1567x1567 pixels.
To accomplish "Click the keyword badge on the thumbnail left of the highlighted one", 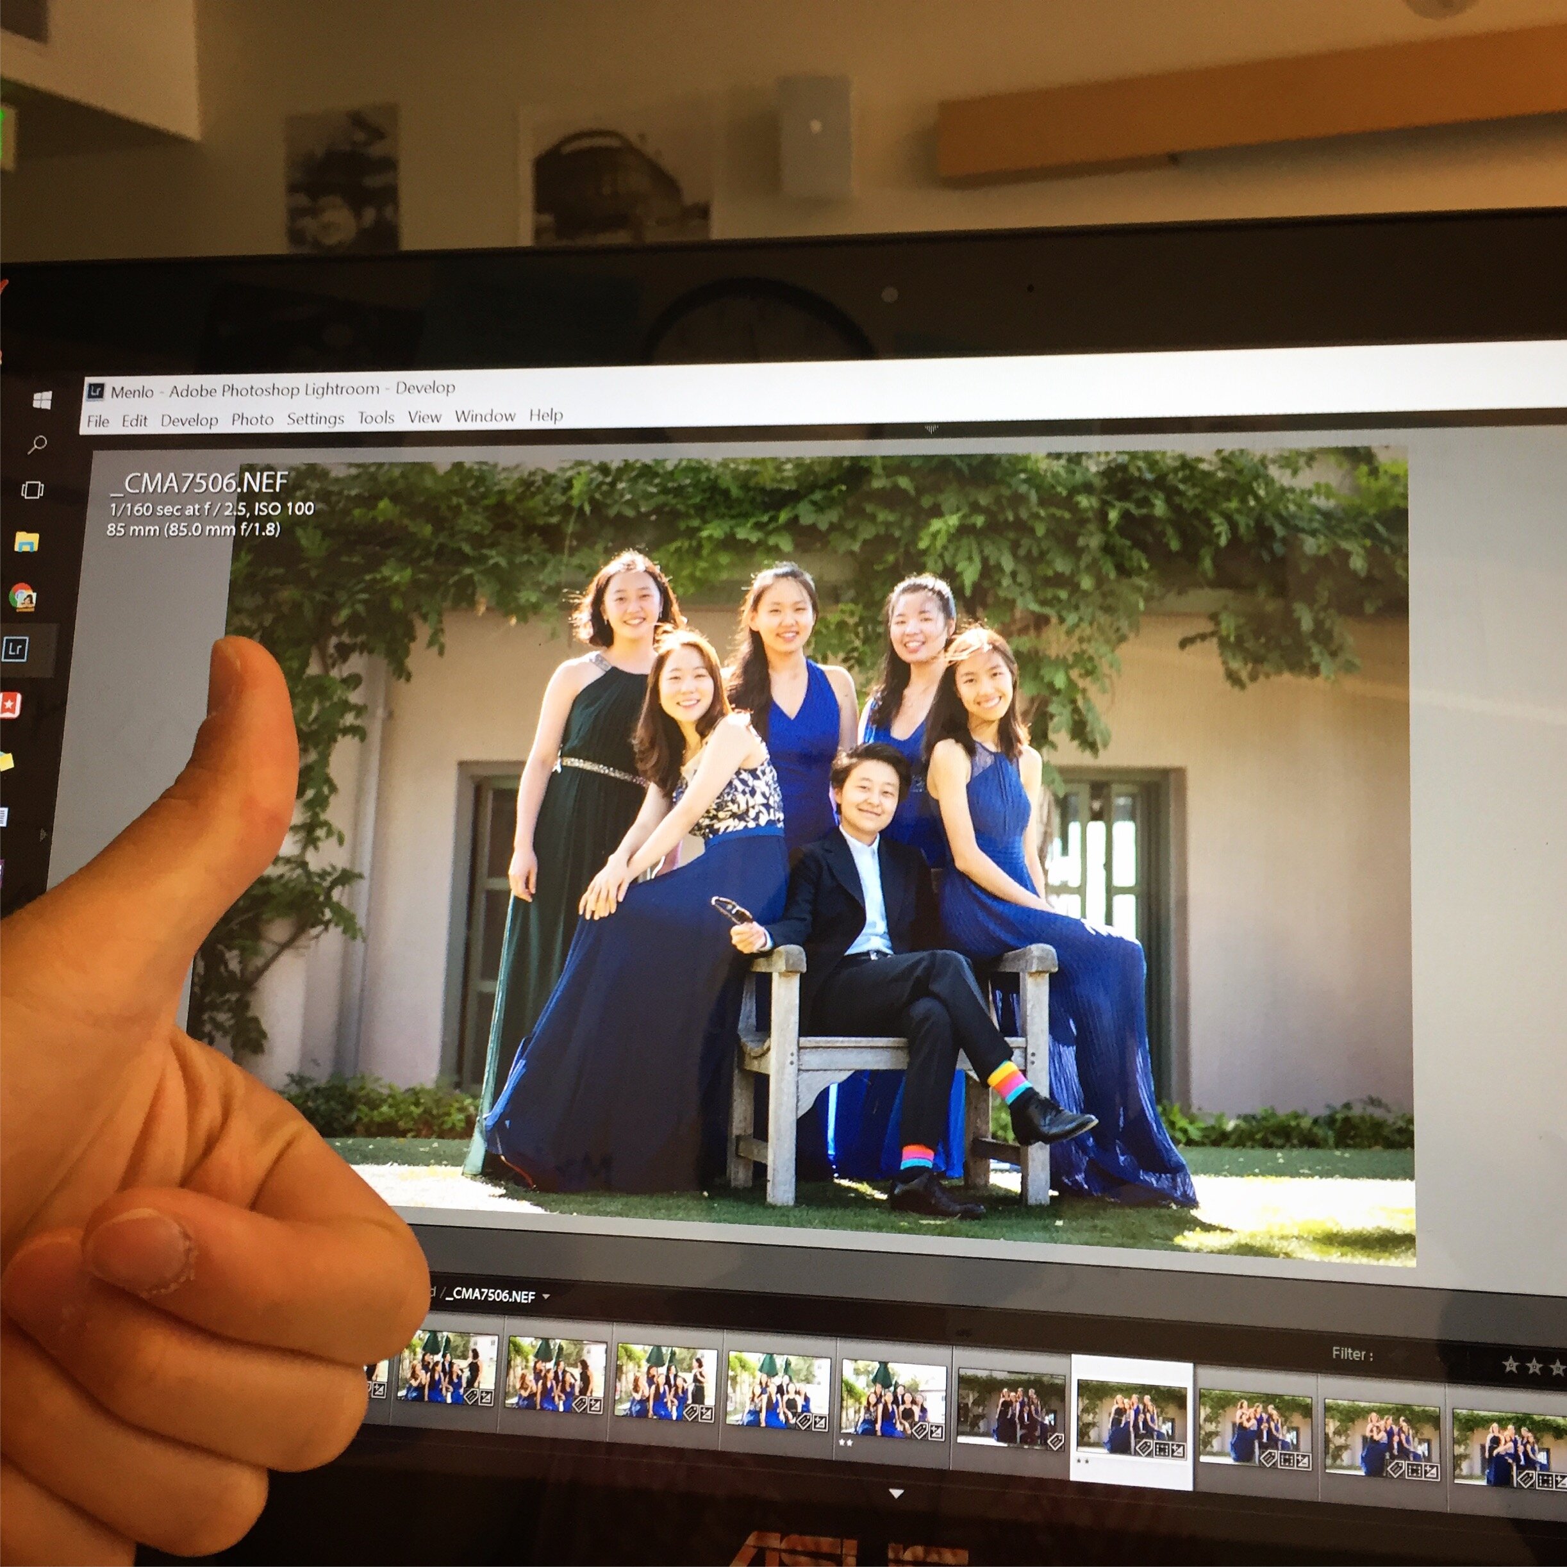I will click(x=1055, y=1441).
